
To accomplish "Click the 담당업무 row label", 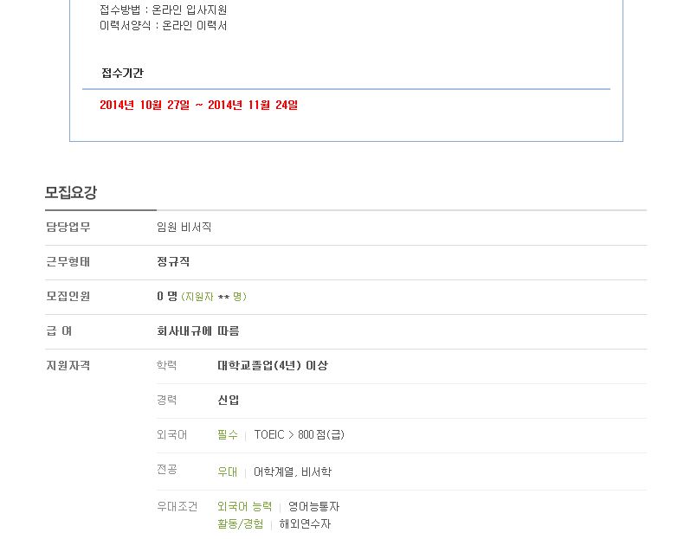I will pyautogui.click(x=68, y=227).
